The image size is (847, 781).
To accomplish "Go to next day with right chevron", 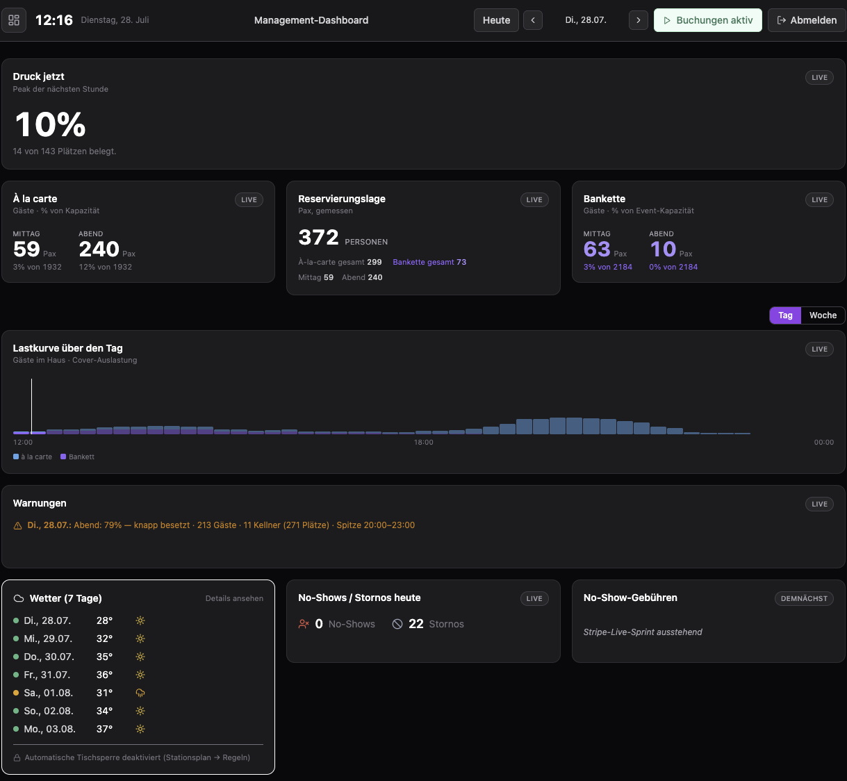I will tap(639, 20).
